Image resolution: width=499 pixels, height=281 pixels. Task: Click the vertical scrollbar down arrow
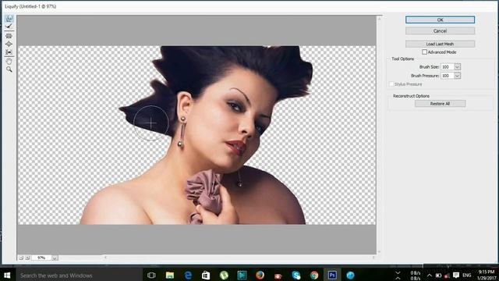(379, 251)
